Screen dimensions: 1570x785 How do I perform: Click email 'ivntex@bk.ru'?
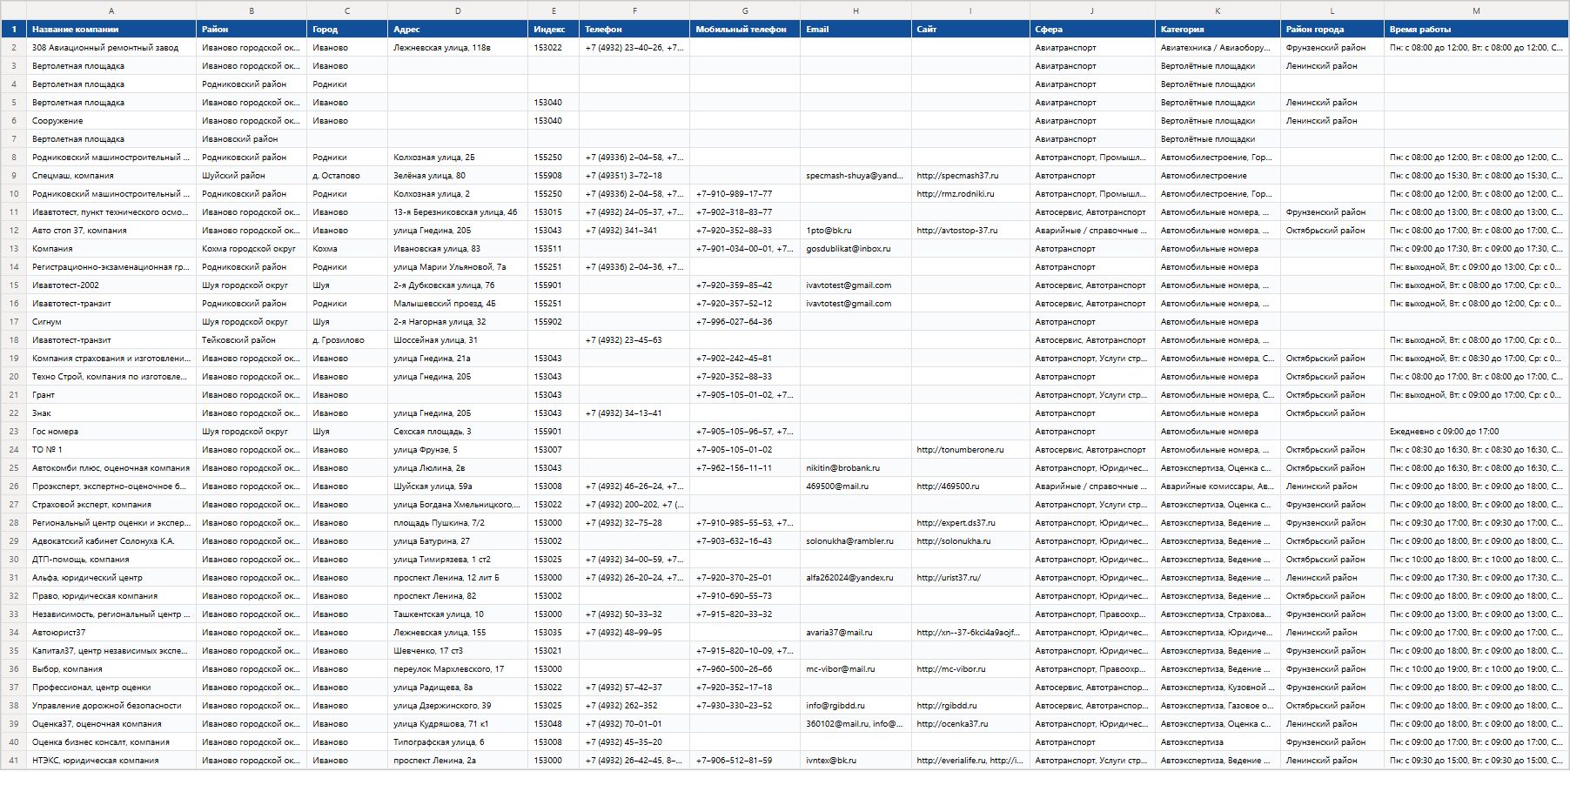856,761
